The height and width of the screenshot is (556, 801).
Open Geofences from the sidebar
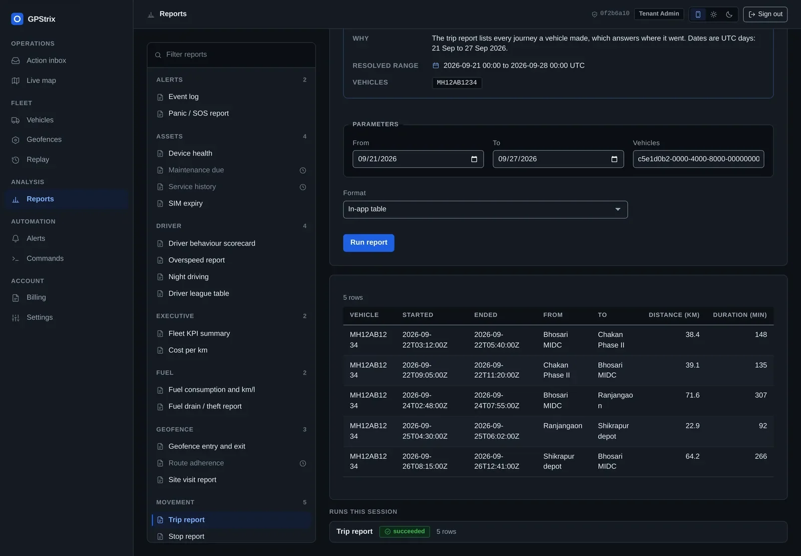[44, 140]
